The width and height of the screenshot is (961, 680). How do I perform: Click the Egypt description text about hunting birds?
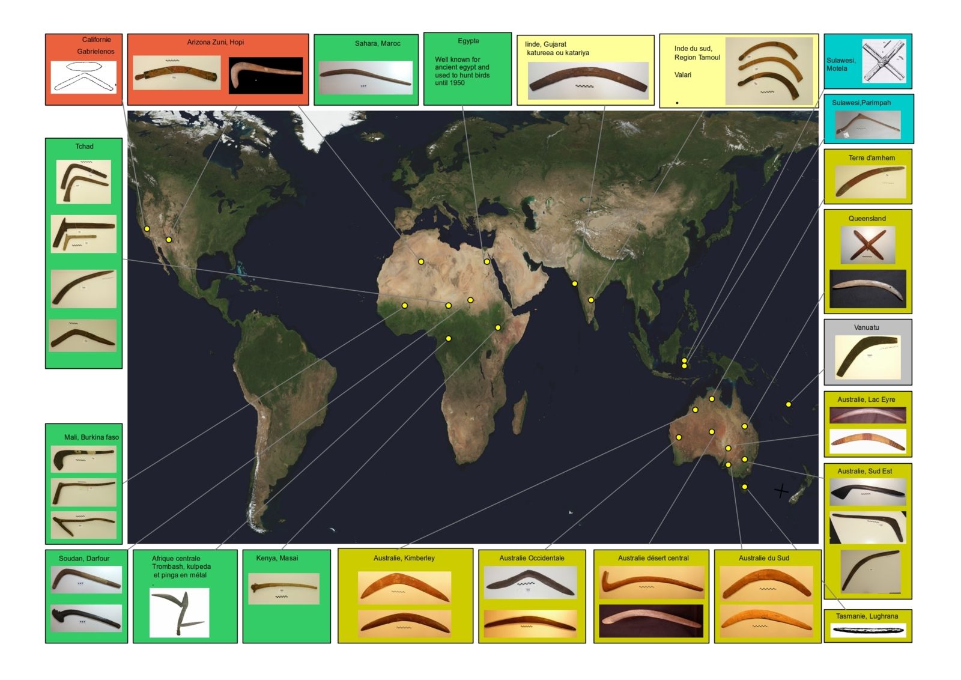(462, 71)
